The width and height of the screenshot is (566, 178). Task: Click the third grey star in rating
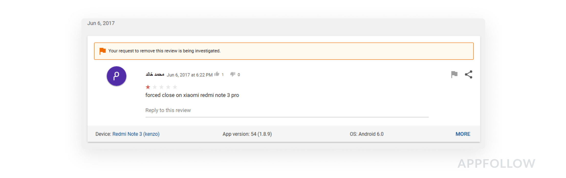[x=161, y=87]
